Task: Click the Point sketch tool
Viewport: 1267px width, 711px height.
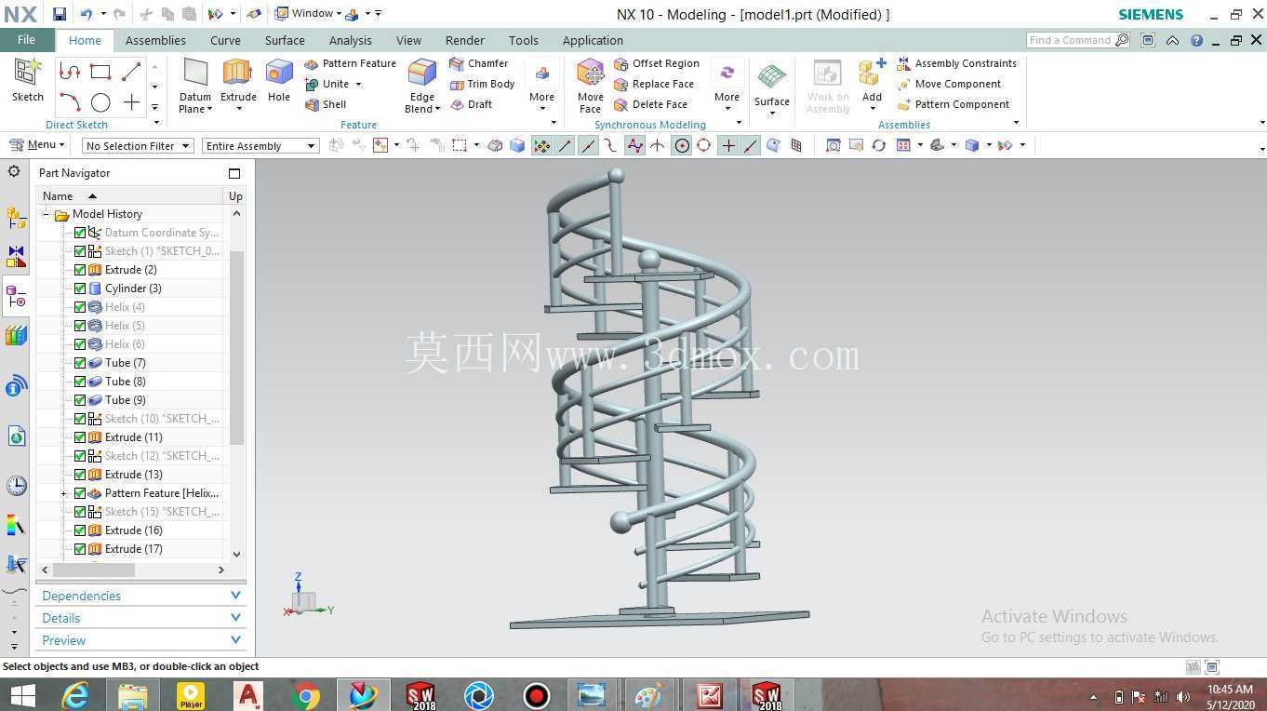Action: tap(131, 102)
